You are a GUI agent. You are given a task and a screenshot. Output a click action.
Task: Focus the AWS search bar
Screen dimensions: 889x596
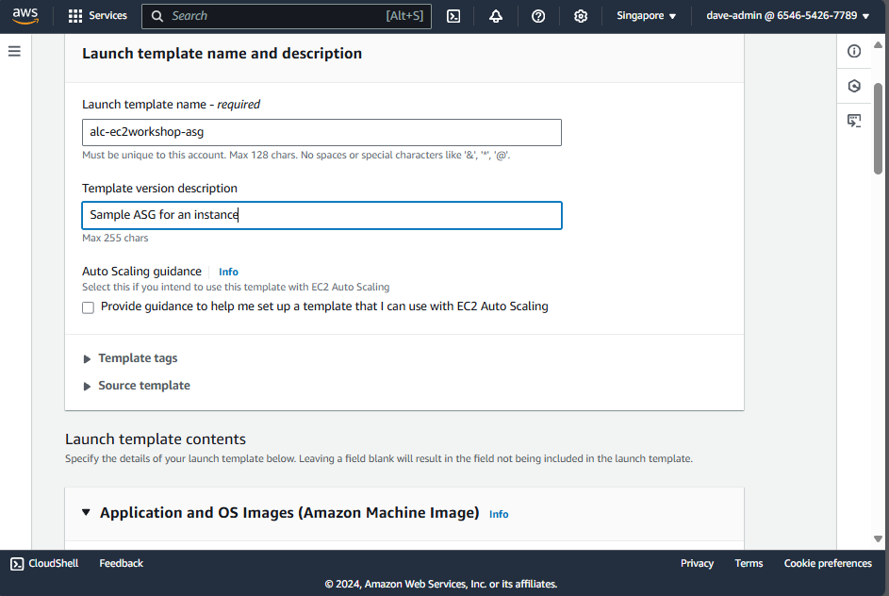coord(278,16)
